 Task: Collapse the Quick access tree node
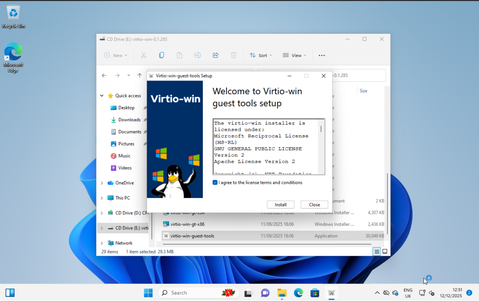click(x=102, y=95)
